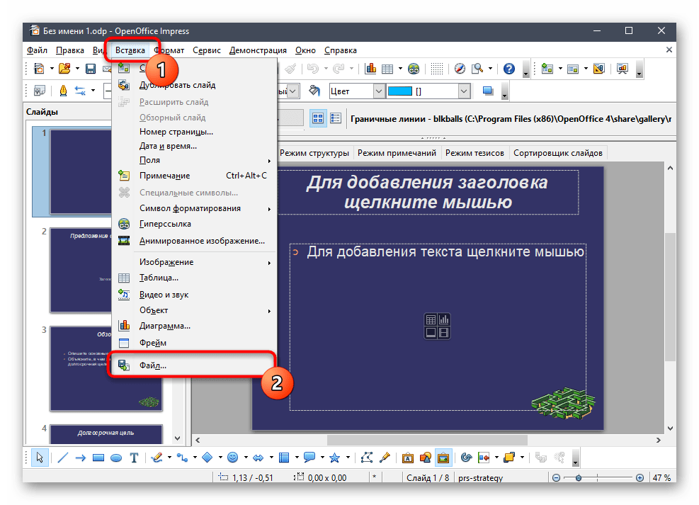Toggle the Edit Points tool

367,458
